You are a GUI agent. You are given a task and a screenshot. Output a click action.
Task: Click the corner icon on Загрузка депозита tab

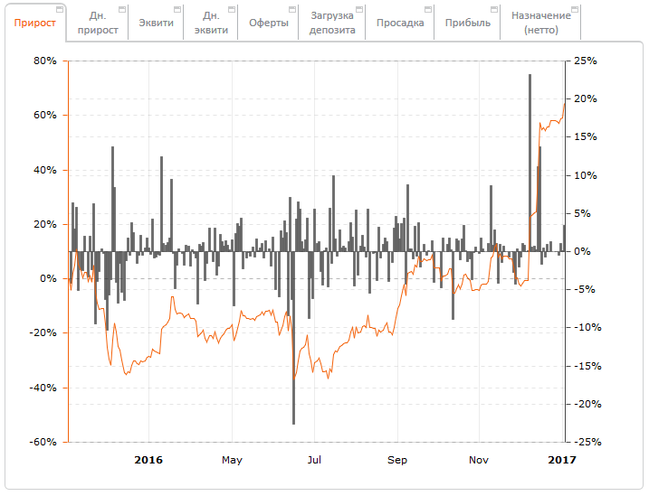click(x=359, y=9)
